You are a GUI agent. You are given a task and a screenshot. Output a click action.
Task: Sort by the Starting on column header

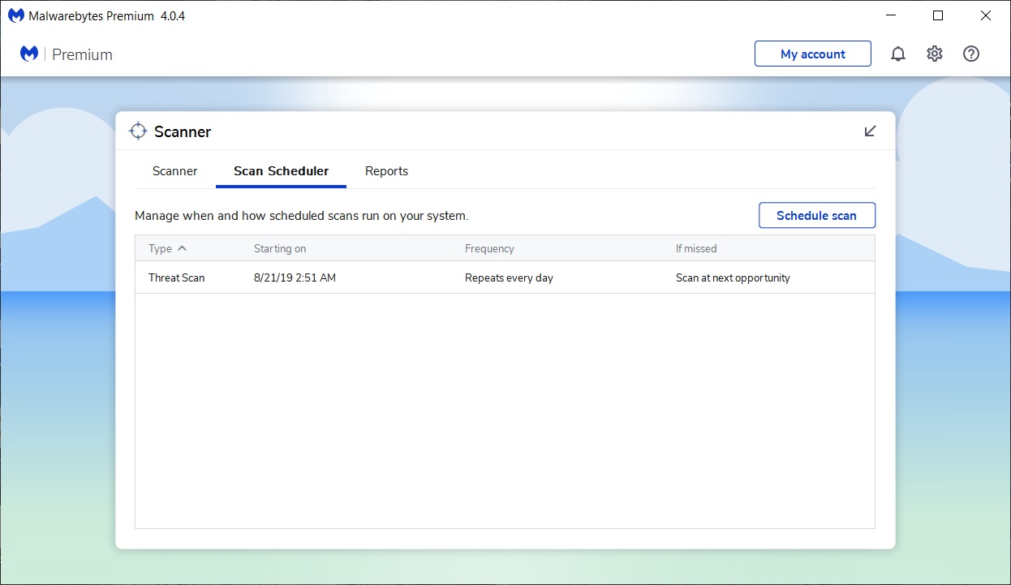coord(280,248)
